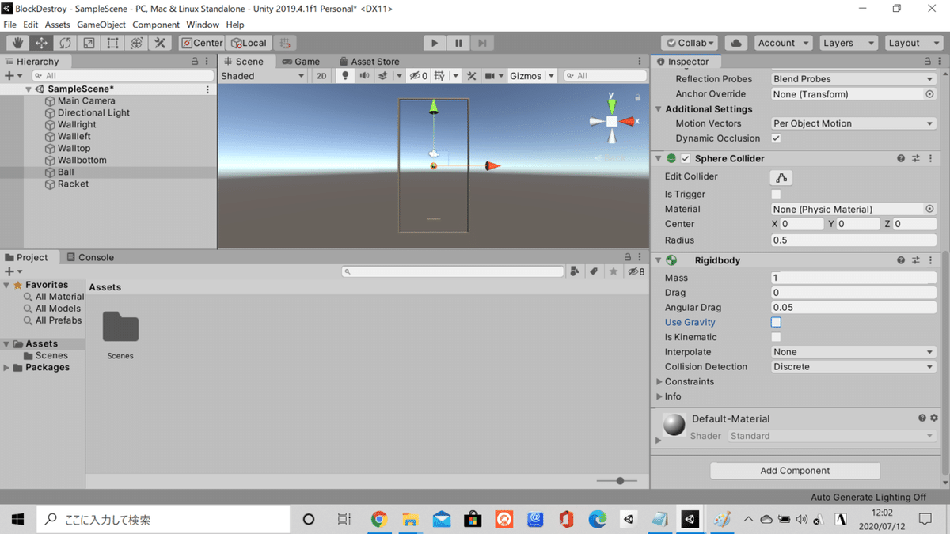The height and width of the screenshot is (534, 950).
Task: Search project by type icon
Action: 575,271
